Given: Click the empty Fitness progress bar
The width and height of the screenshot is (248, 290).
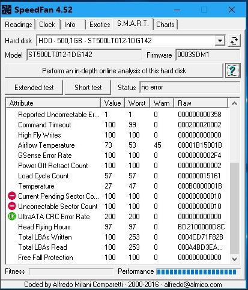Looking at the screenshot, I should click(71, 271).
